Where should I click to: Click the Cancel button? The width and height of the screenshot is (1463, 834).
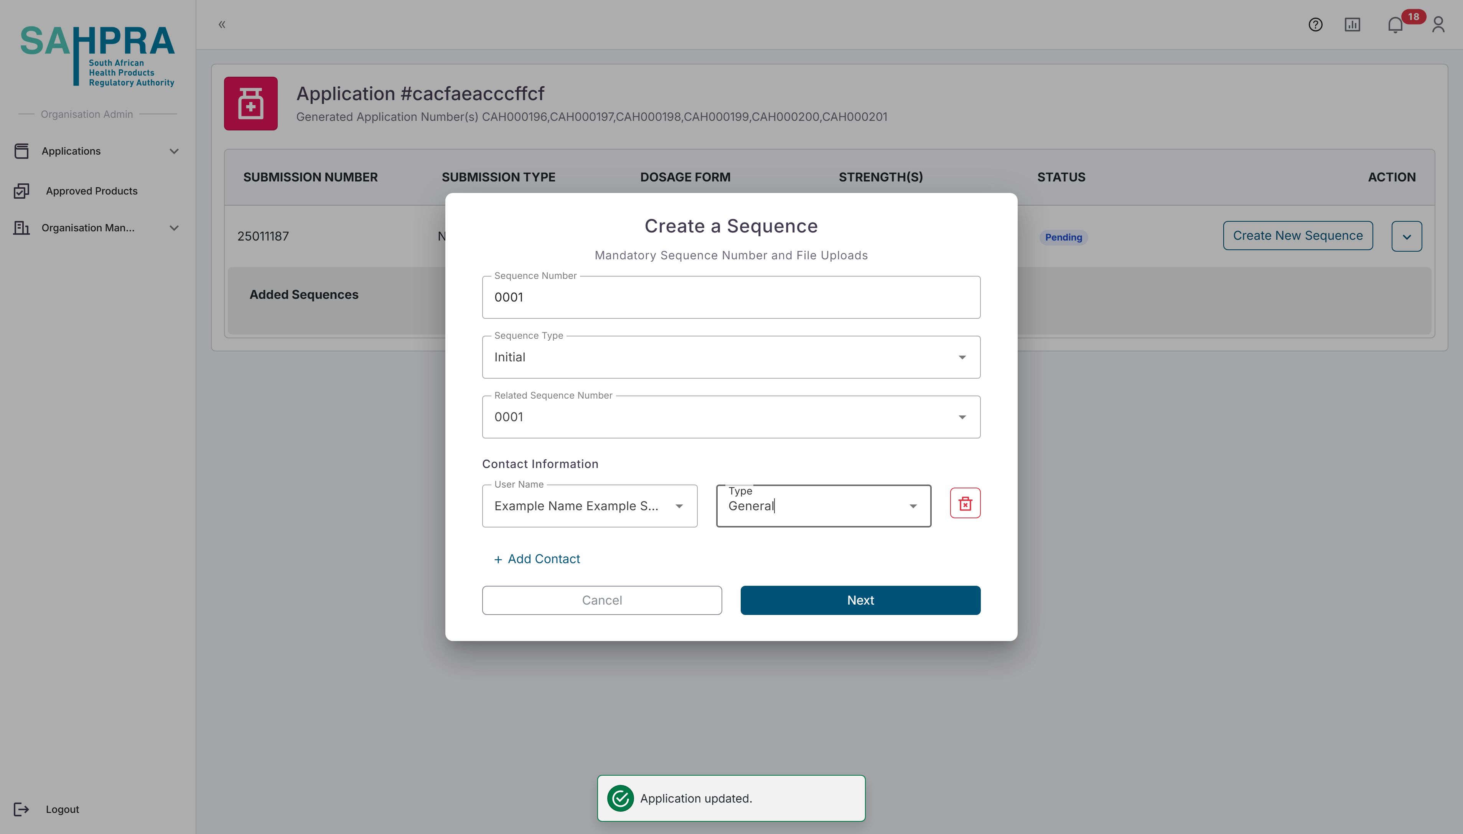coord(602,600)
